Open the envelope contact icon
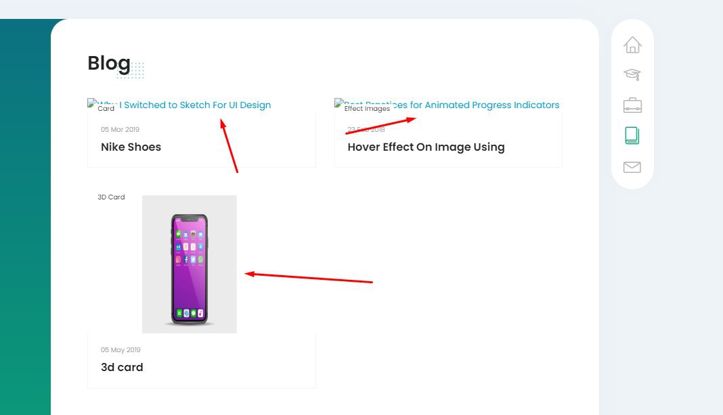 pyautogui.click(x=632, y=167)
